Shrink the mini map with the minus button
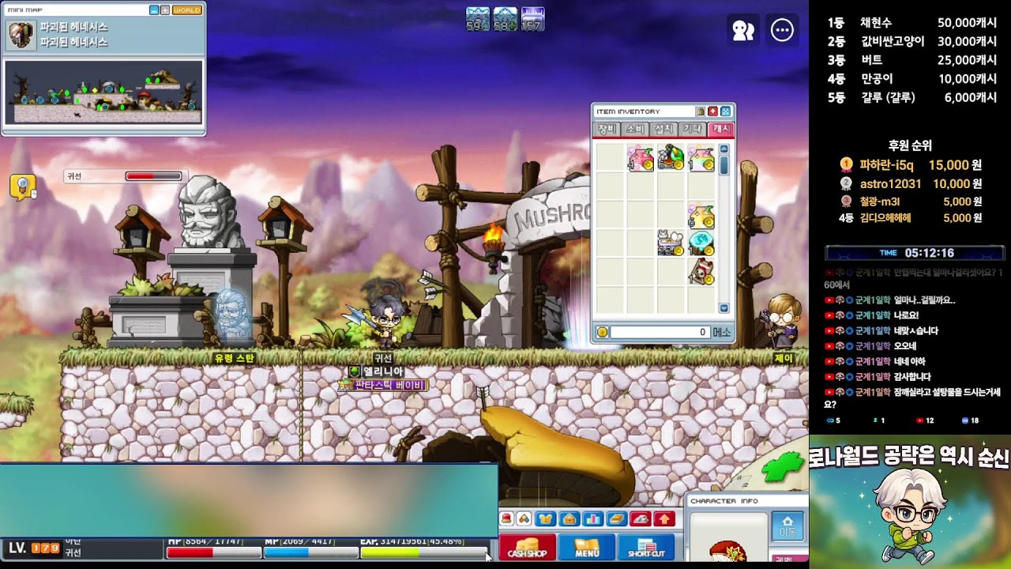 point(154,10)
